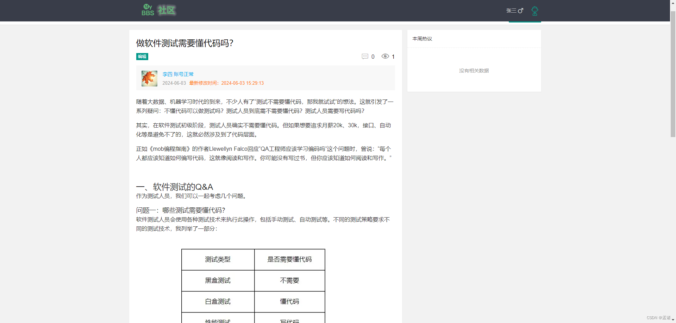
Task: Open the green user avatar icon in navbar
Action: click(534, 11)
